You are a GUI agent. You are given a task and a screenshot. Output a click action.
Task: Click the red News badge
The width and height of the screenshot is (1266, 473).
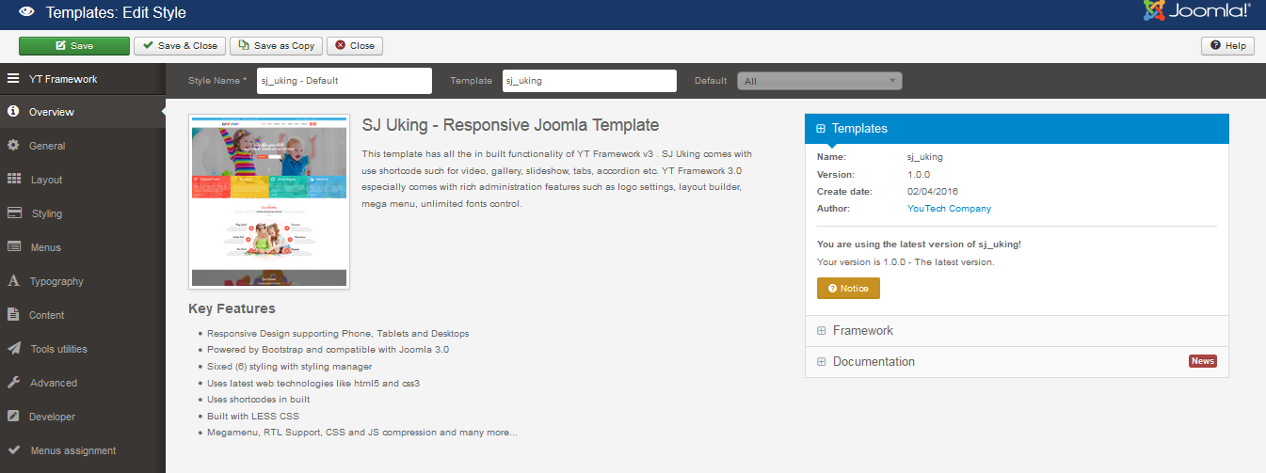click(1202, 361)
